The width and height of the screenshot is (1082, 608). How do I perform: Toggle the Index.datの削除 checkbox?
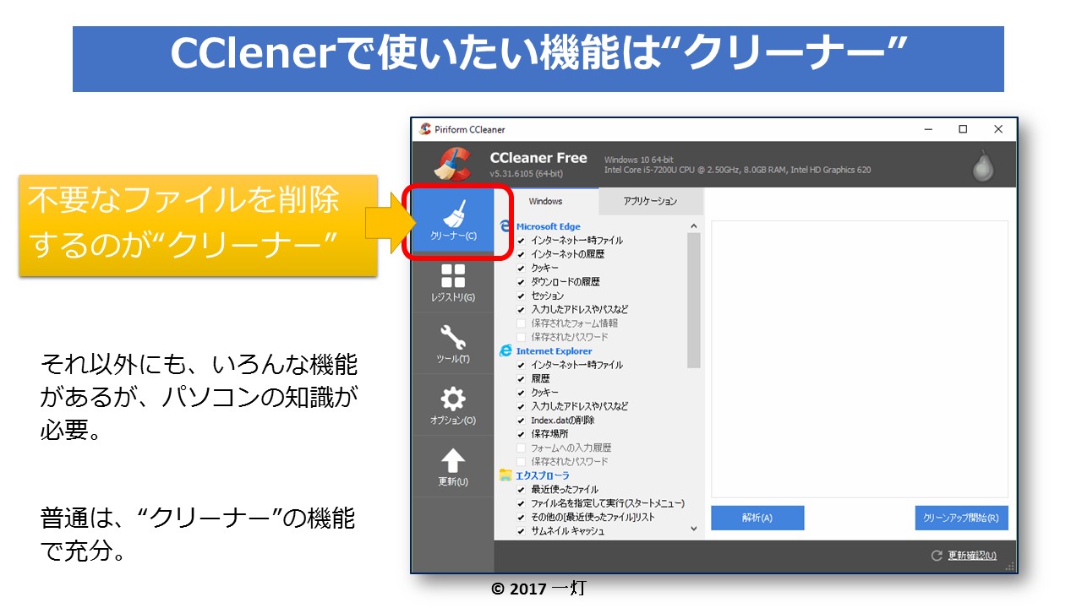[521, 421]
